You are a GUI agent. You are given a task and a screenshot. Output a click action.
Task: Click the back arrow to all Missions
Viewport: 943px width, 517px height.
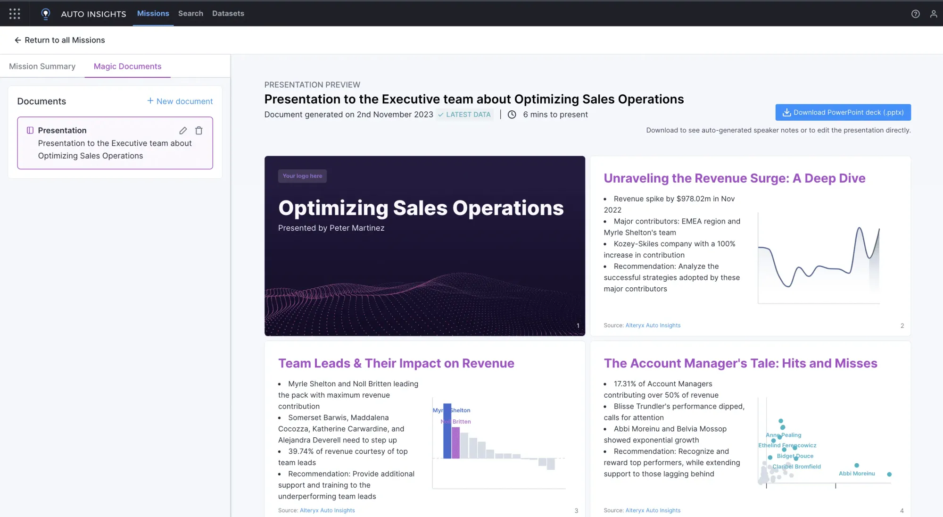(x=17, y=40)
